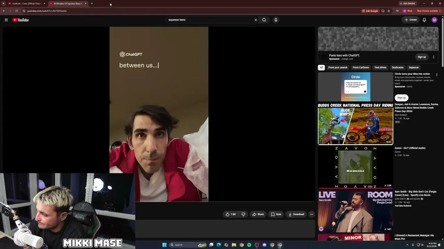Start voice search with the microphone
Image resolution: width=444 pixels, height=249 pixels.
[276, 20]
